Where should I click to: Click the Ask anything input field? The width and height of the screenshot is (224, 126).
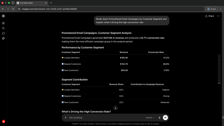click(x=106, y=118)
